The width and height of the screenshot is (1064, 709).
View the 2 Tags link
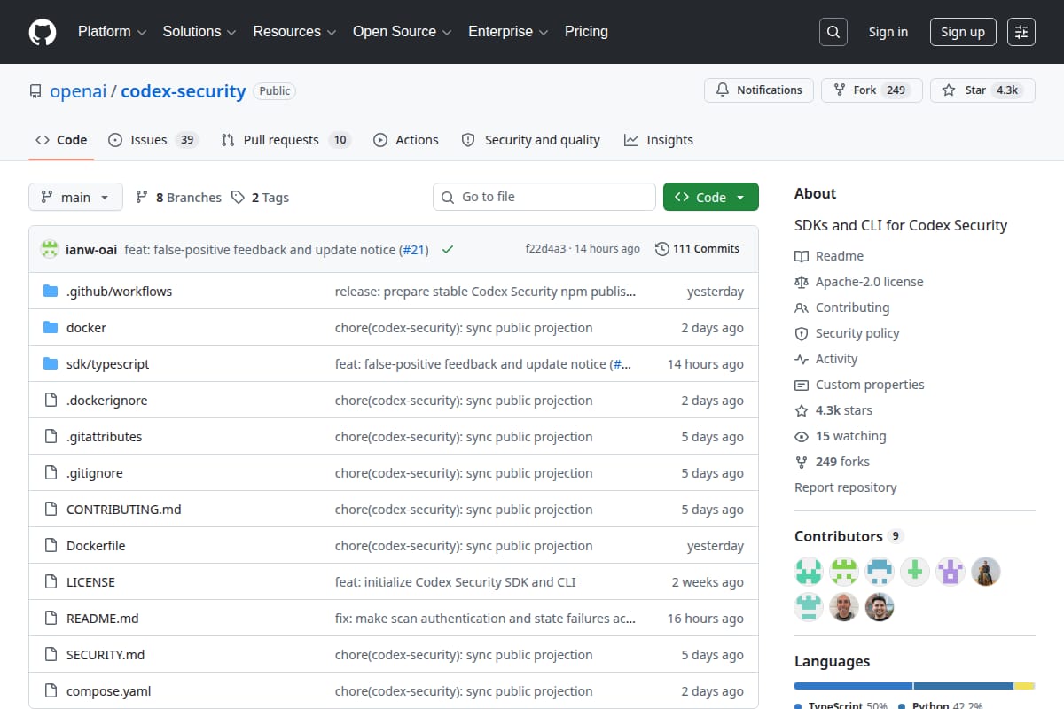tap(260, 198)
